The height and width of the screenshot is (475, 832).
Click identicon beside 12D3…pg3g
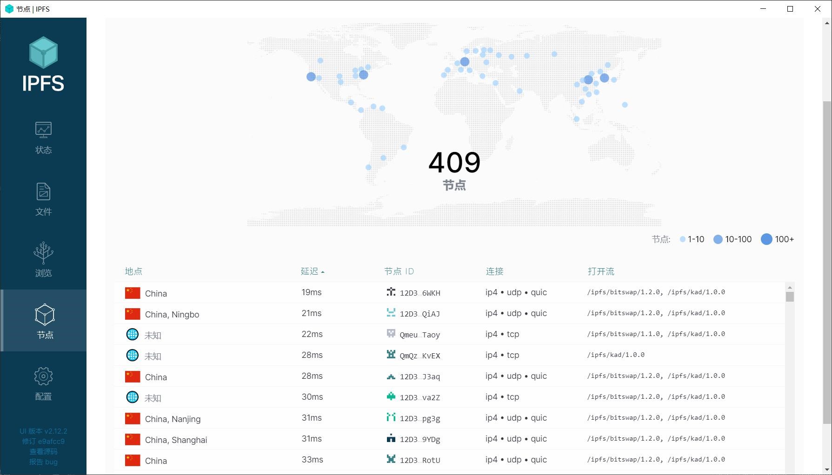[391, 417]
